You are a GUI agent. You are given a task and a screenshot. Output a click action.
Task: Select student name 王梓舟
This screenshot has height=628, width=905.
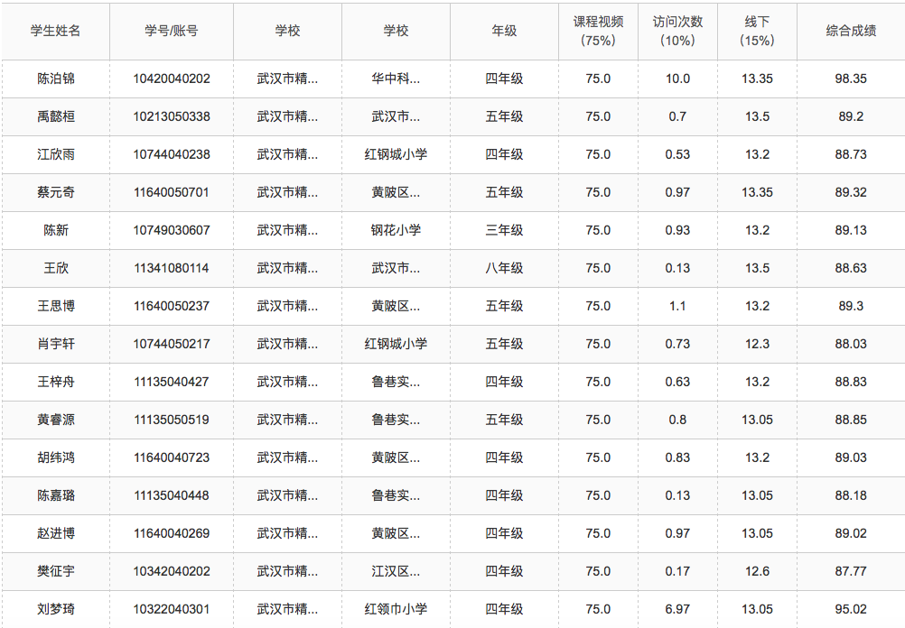coord(56,382)
